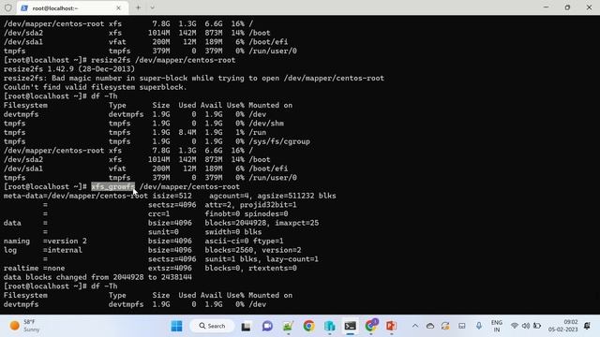Click the taskbar Search box
Image resolution: width=600 pixels, height=337 pixels.
(212, 326)
